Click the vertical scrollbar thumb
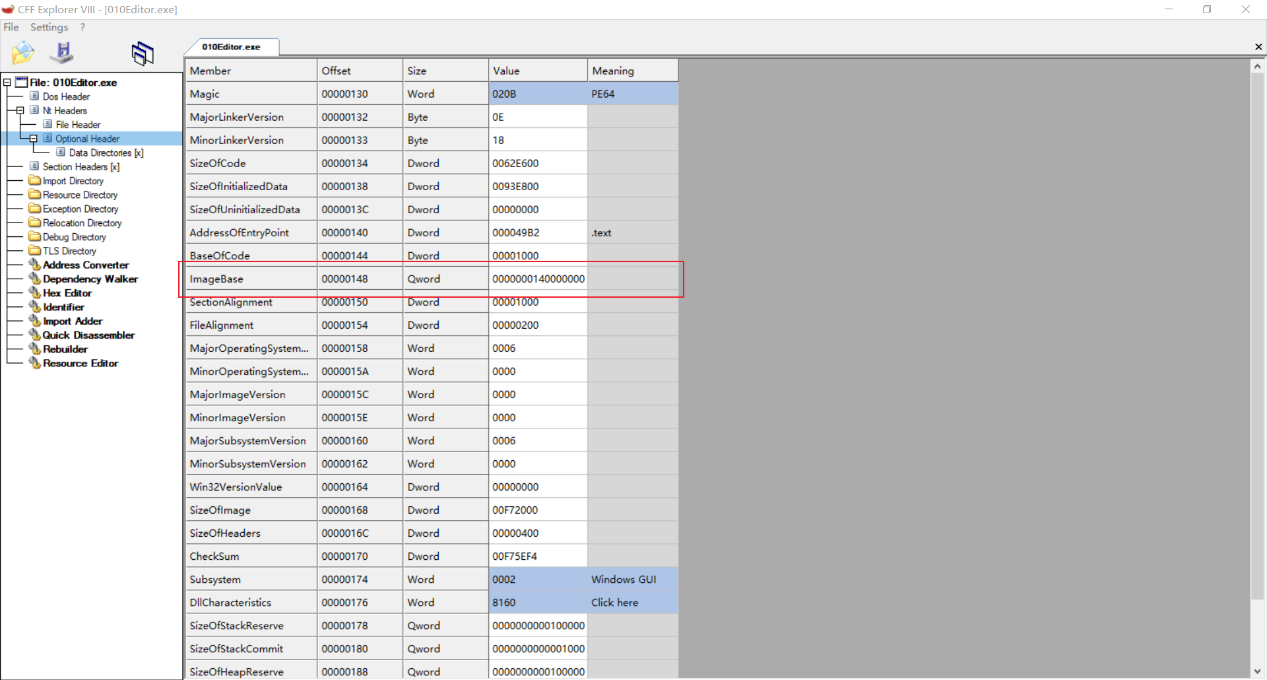The image size is (1267, 680). pyautogui.click(x=1257, y=337)
